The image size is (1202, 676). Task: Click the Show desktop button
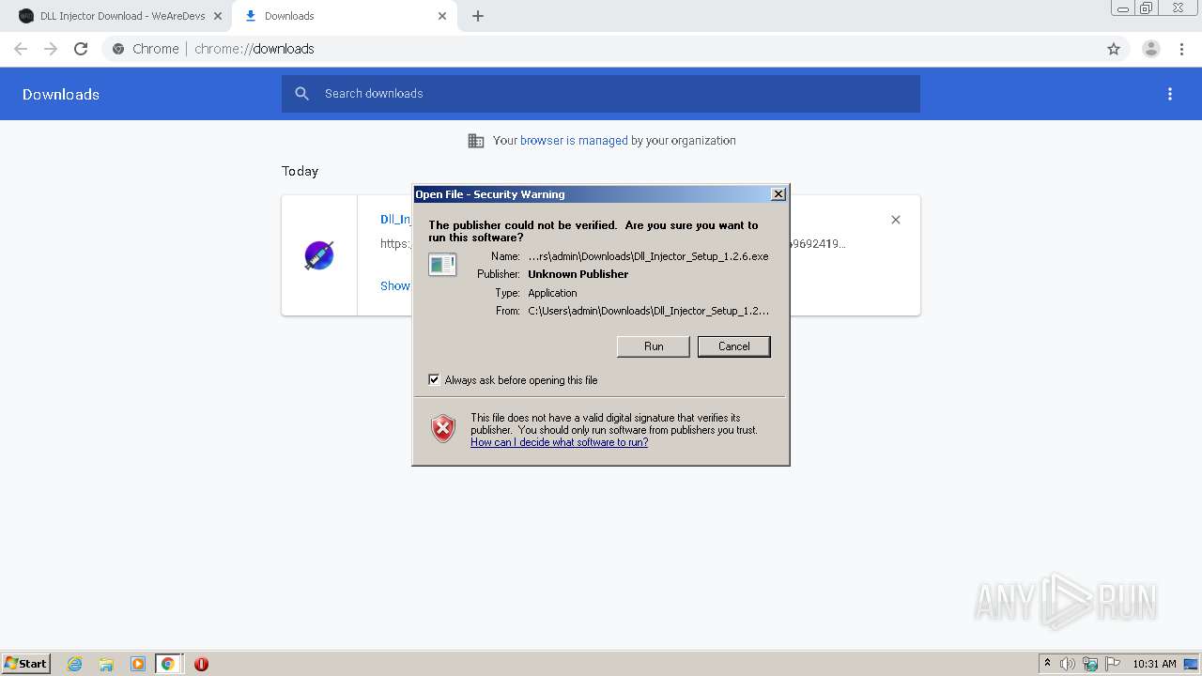pyautogui.click(x=1193, y=664)
